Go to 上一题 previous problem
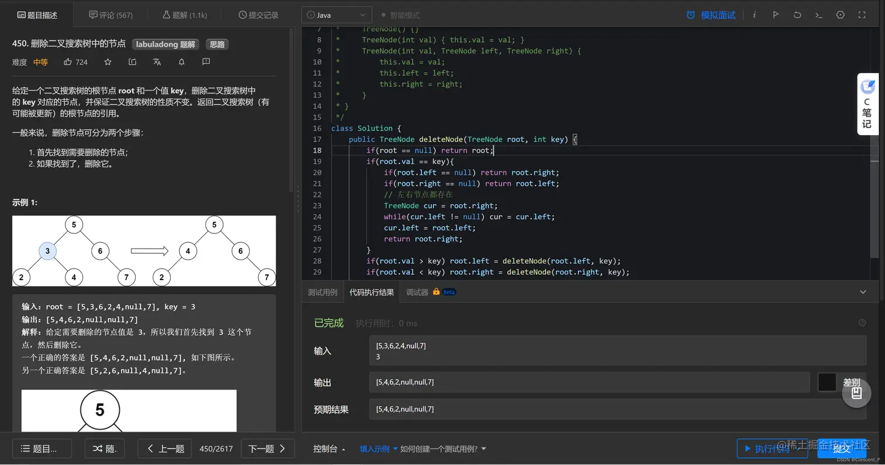 pyautogui.click(x=164, y=449)
